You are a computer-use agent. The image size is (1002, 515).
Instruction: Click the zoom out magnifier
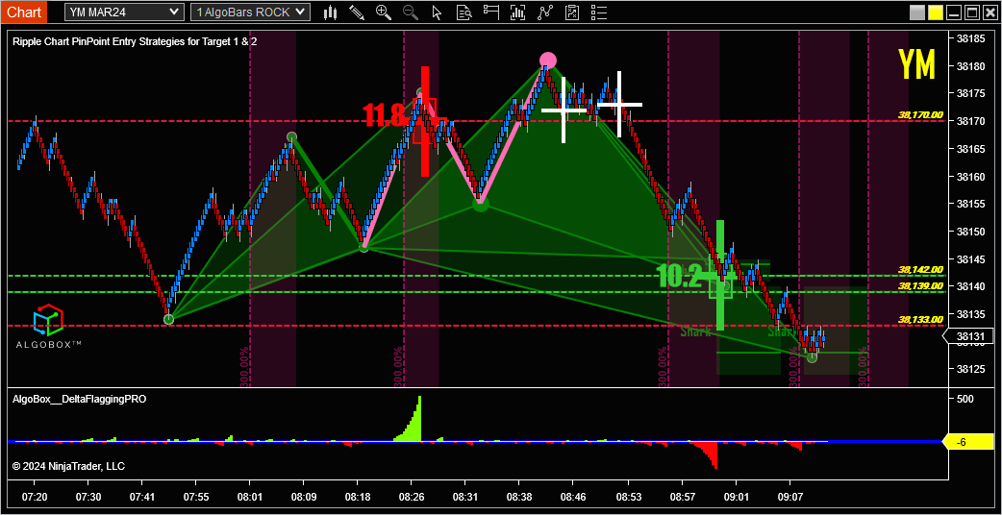point(411,12)
